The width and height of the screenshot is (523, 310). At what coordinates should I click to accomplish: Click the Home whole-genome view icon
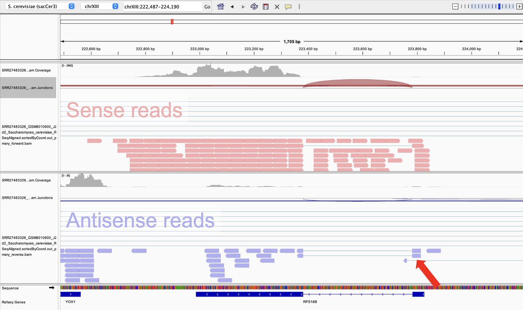(x=221, y=7)
